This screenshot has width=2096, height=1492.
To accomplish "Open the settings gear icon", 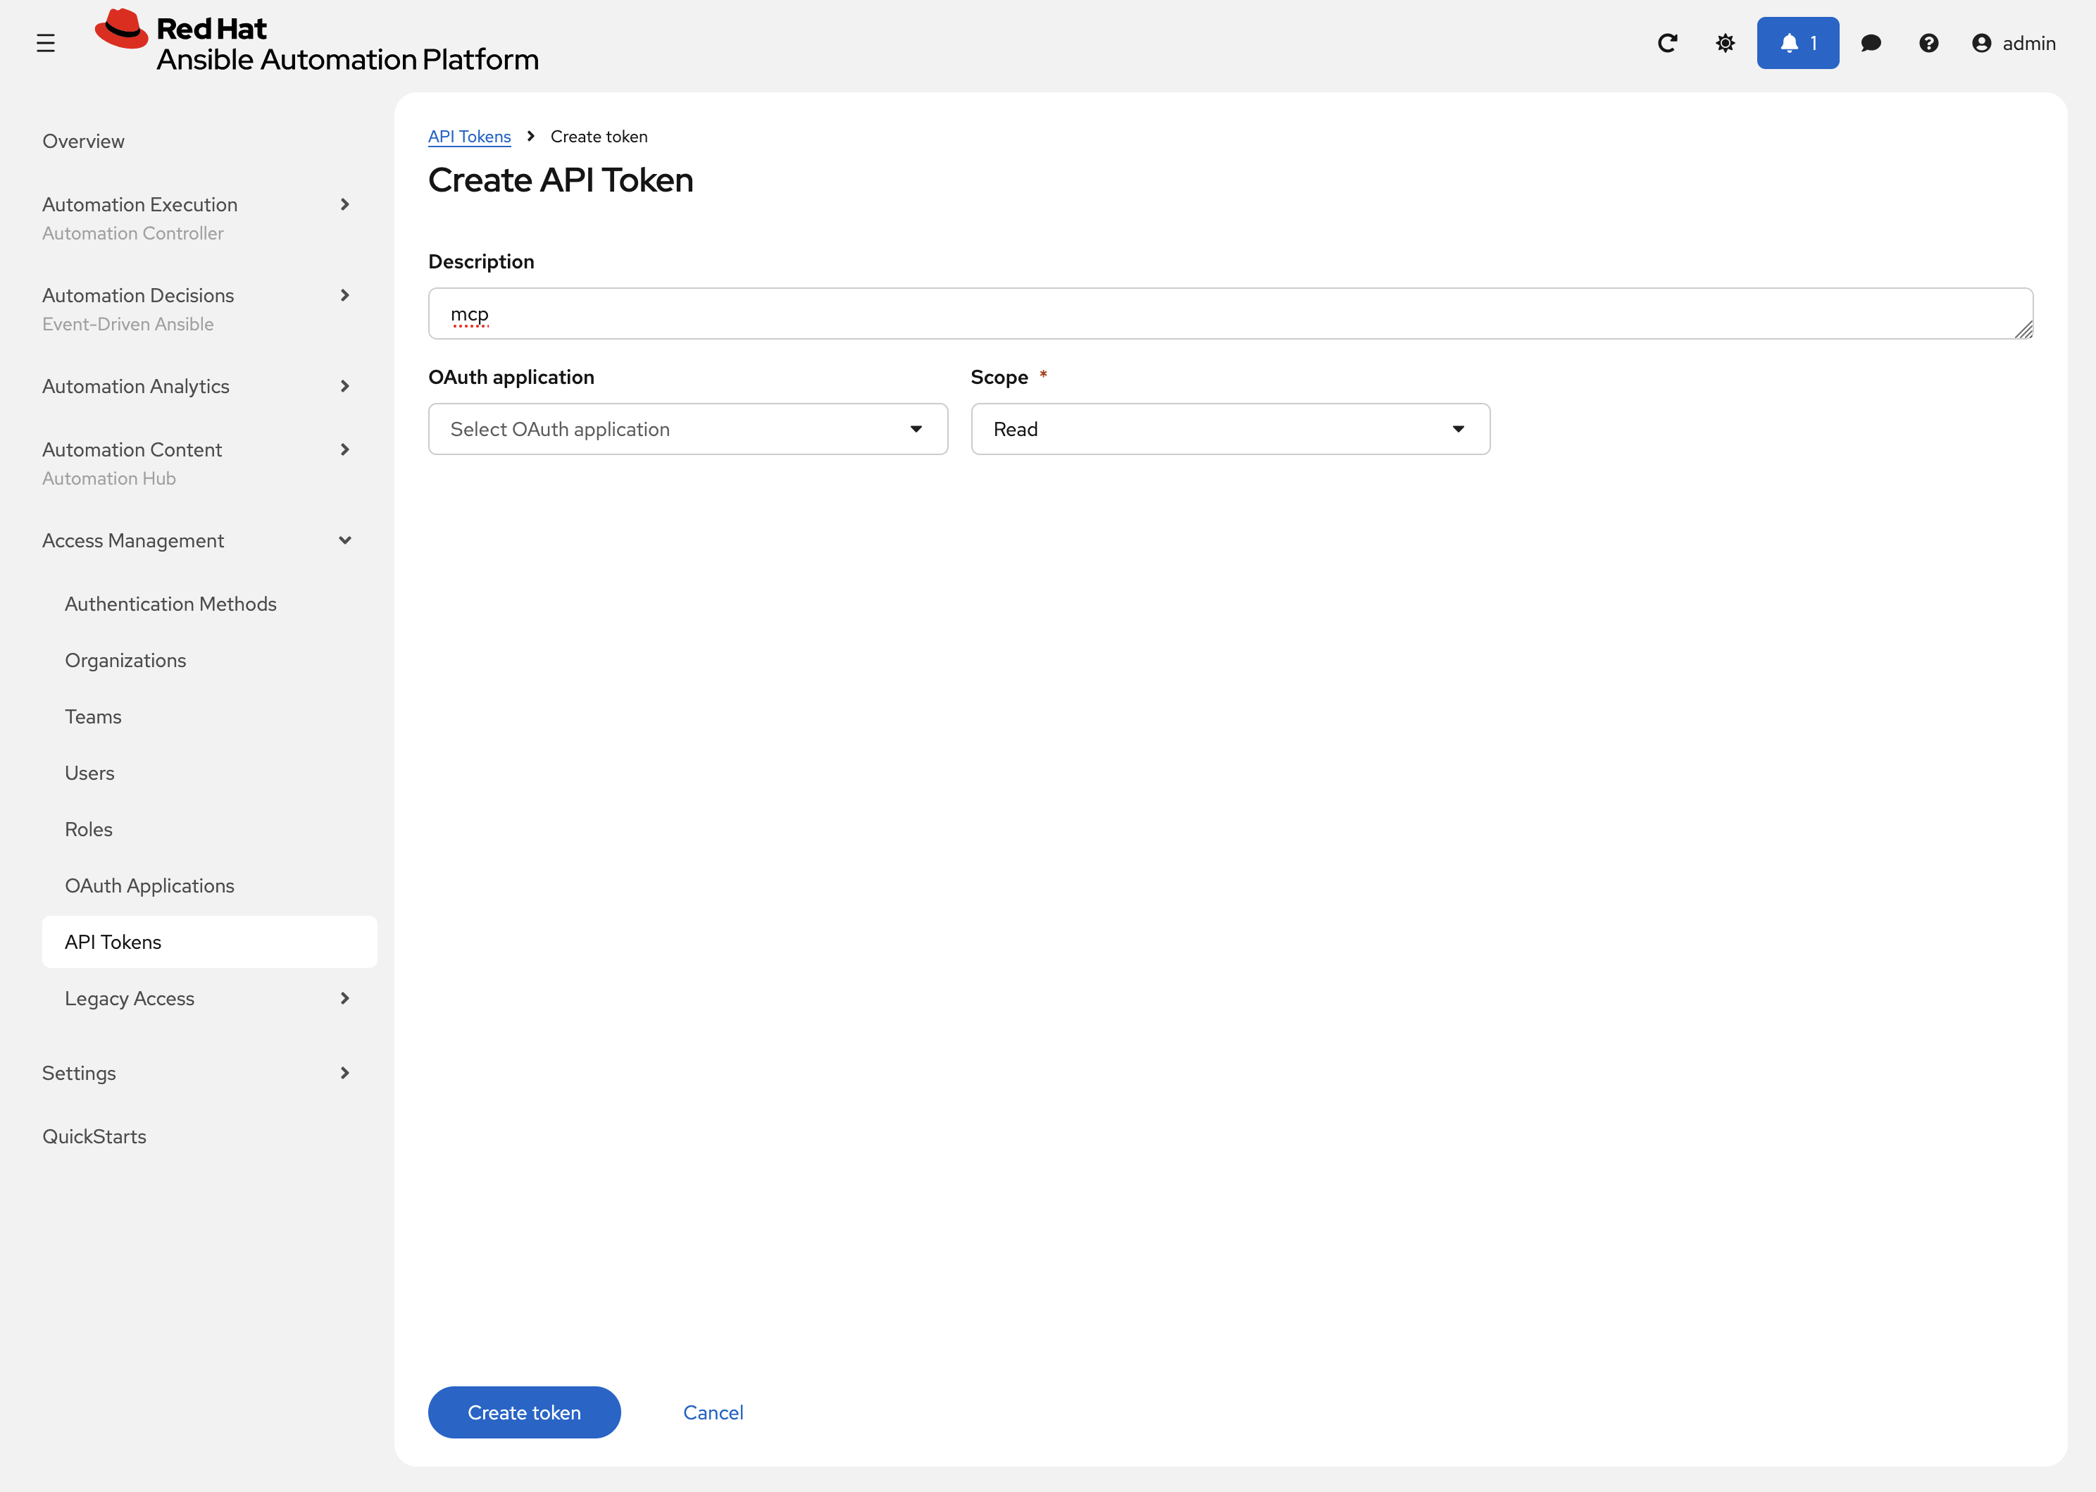I will point(1725,42).
